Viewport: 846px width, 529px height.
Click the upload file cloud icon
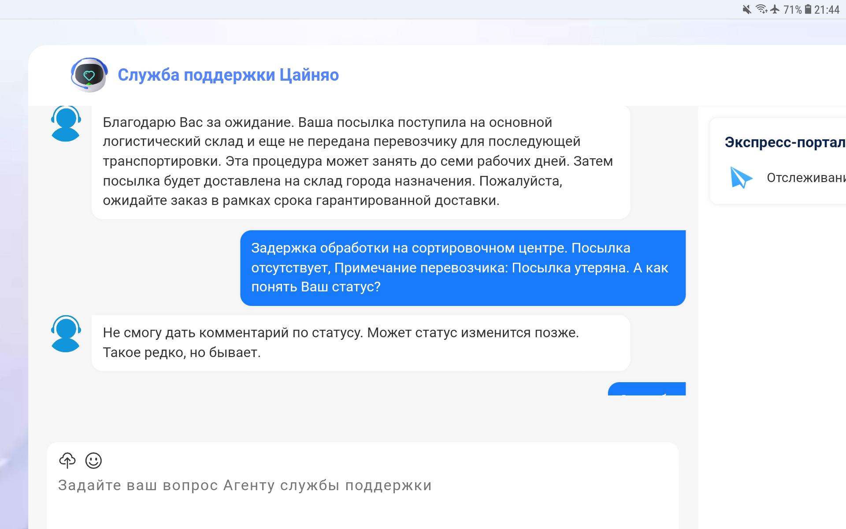67,460
